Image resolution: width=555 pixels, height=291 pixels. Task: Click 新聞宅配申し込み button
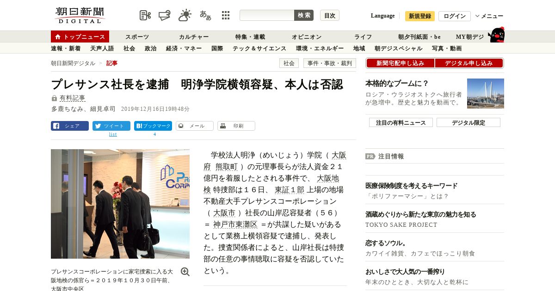pyautogui.click(x=400, y=63)
